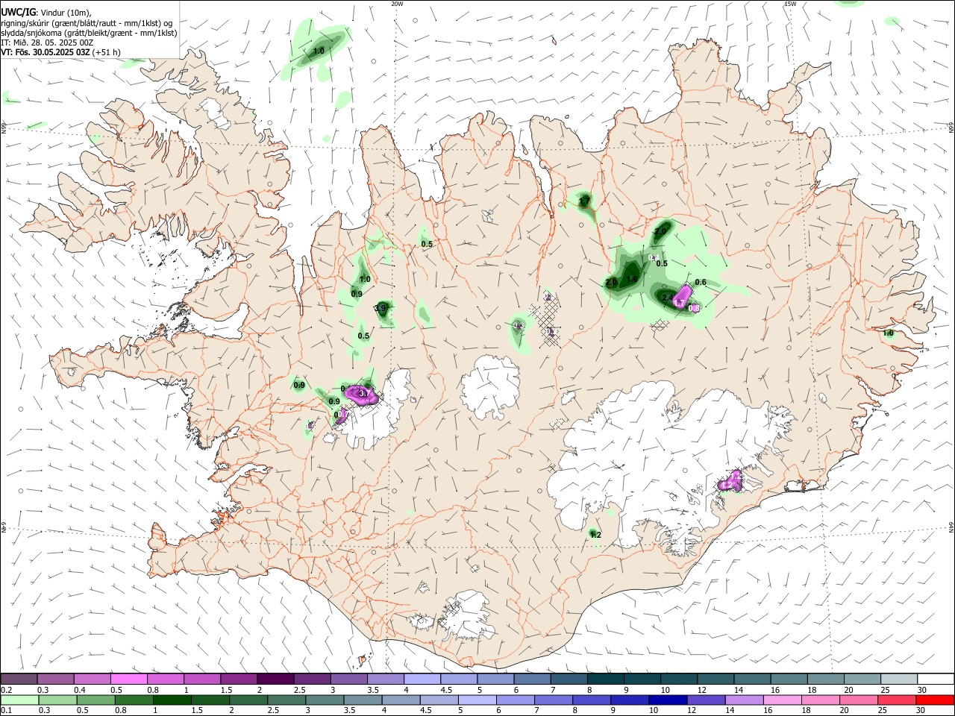Click the '1.2' precipitation value in the south
The image size is (955, 716).
point(595,535)
